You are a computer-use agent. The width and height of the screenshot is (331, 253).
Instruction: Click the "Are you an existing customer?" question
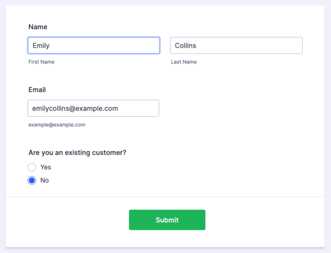pyautogui.click(x=77, y=152)
